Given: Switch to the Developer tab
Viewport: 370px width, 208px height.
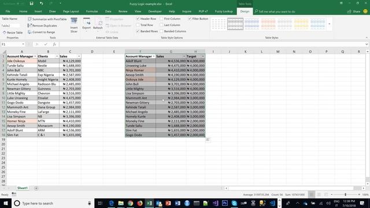Looking at the screenshot, I should click(155, 12).
